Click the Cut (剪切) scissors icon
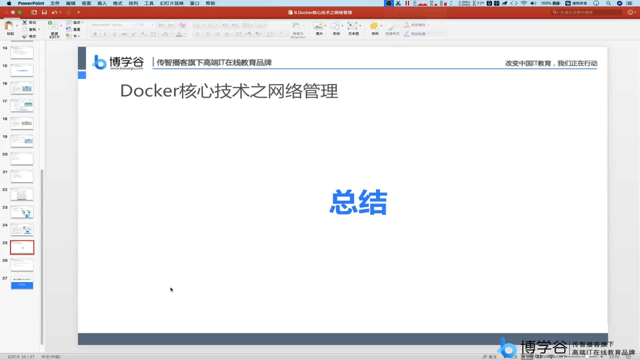Image resolution: width=640 pixels, height=360 pixels. tap(25, 22)
